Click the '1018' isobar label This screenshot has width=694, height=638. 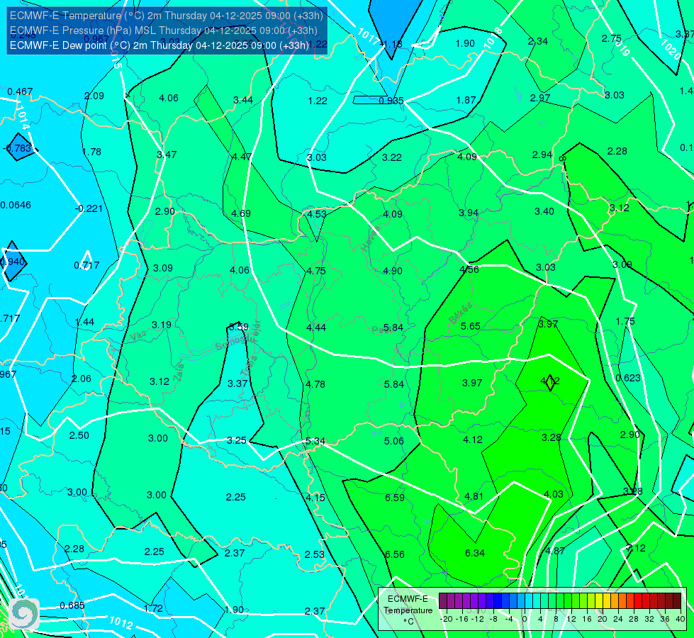click(x=493, y=38)
